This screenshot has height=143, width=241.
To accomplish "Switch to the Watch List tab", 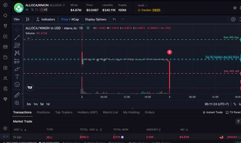I will (110, 112).
